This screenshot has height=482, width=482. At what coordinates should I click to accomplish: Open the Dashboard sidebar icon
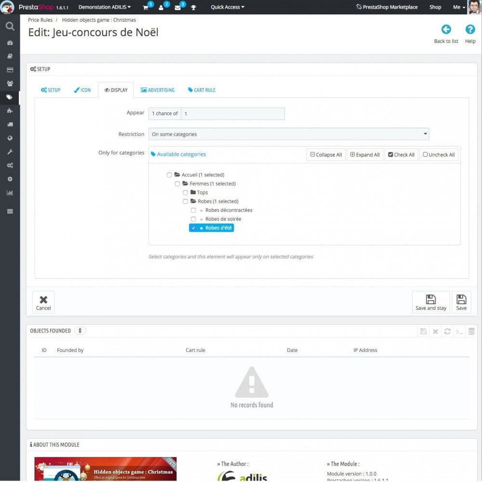[10, 43]
